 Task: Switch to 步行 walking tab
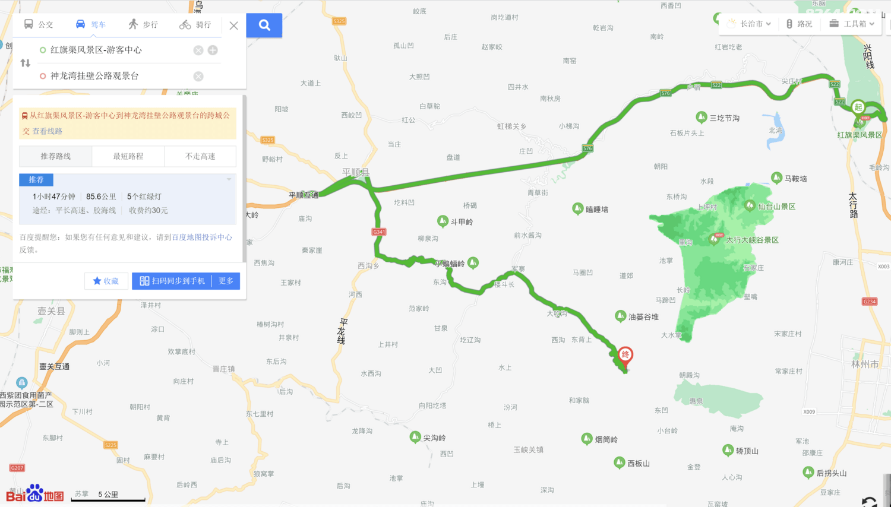[143, 24]
